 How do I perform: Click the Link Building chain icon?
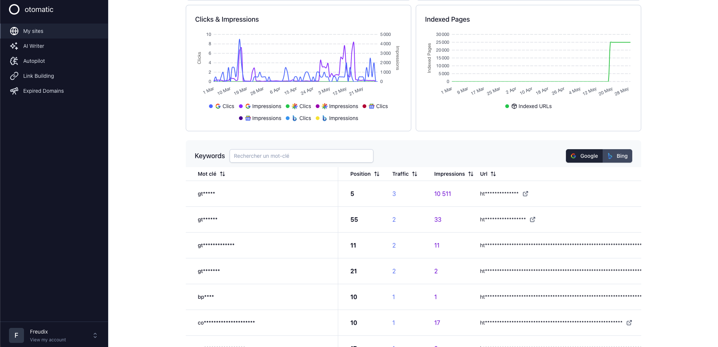14,76
